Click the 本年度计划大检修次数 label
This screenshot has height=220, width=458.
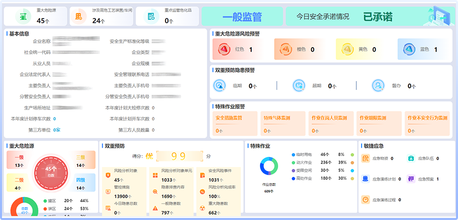[x=127, y=108]
